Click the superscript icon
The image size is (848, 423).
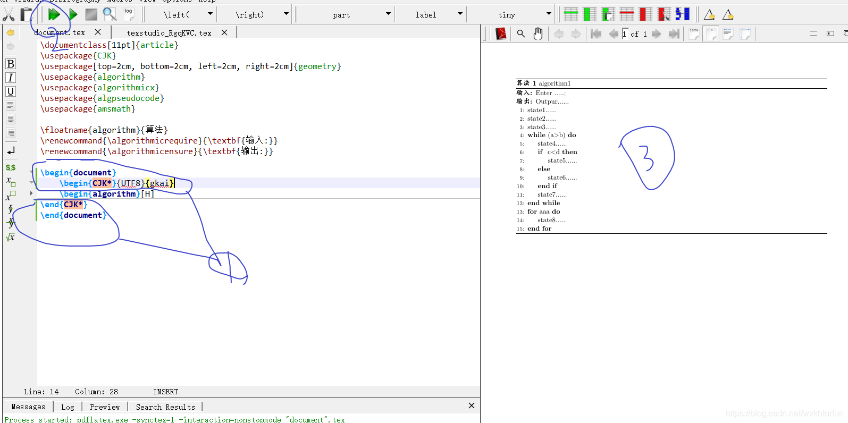(11, 196)
